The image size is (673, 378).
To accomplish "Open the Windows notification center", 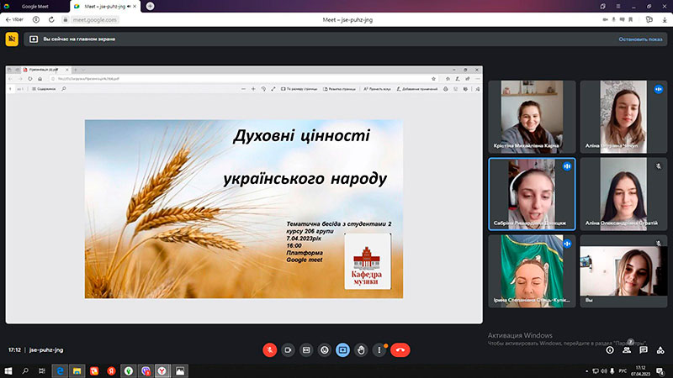I will pos(660,370).
